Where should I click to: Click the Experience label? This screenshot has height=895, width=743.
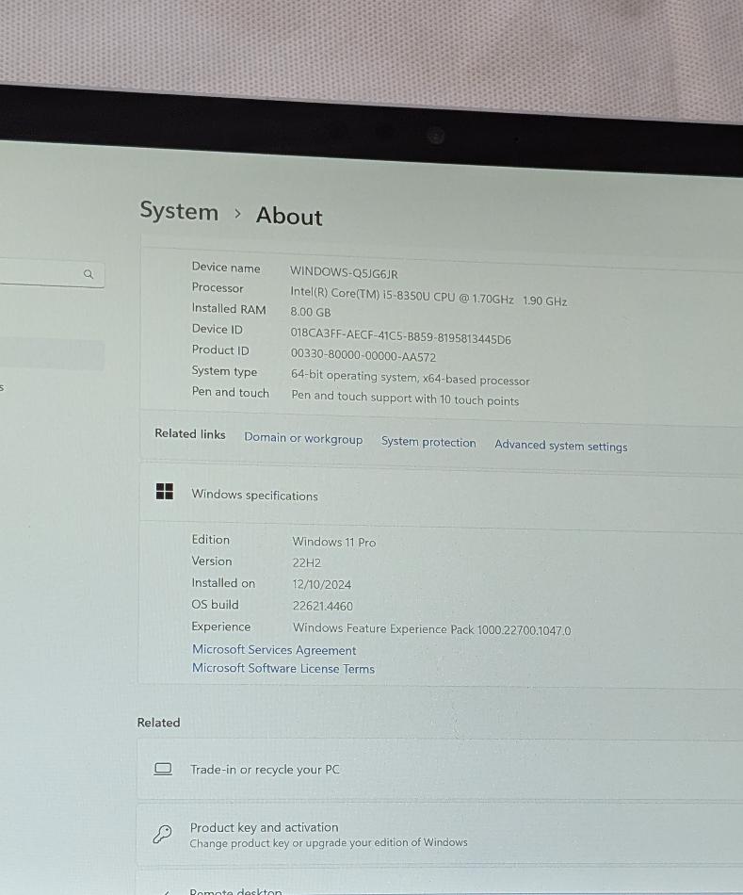point(221,626)
